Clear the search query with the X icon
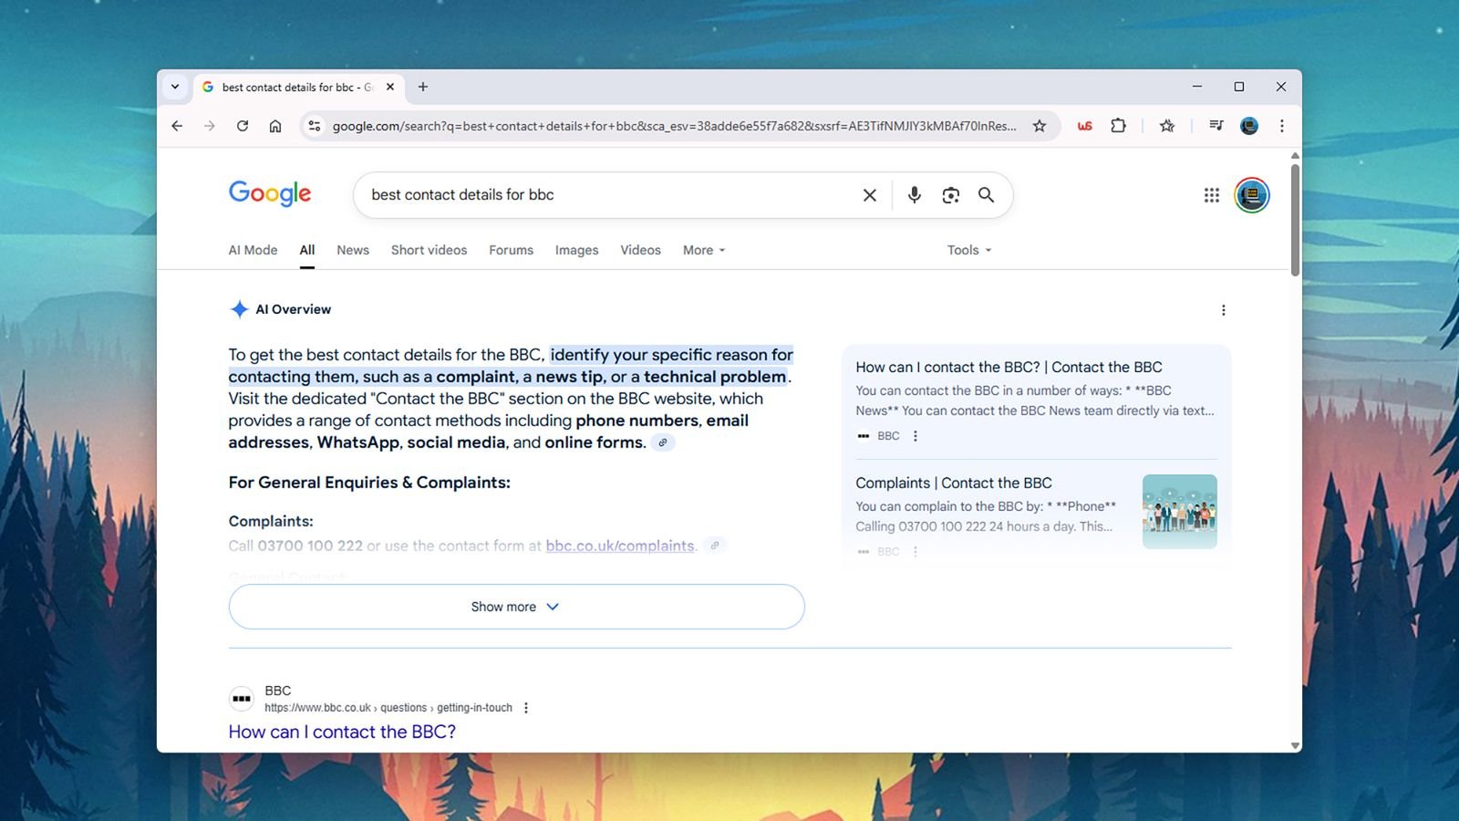 [x=869, y=195]
